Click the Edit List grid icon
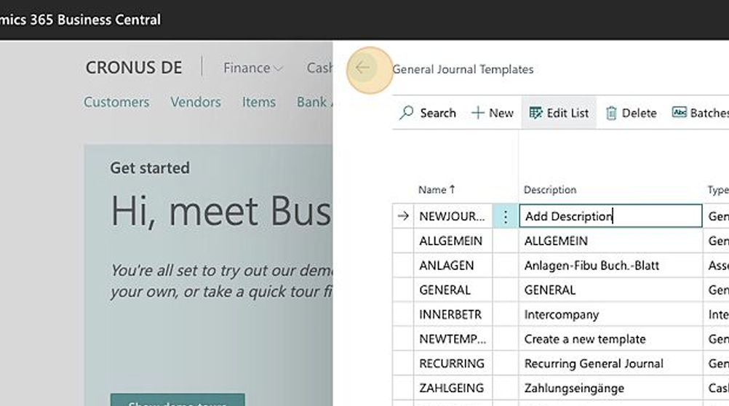The width and height of the screenshot is (729, 406). tap(535, 113)
